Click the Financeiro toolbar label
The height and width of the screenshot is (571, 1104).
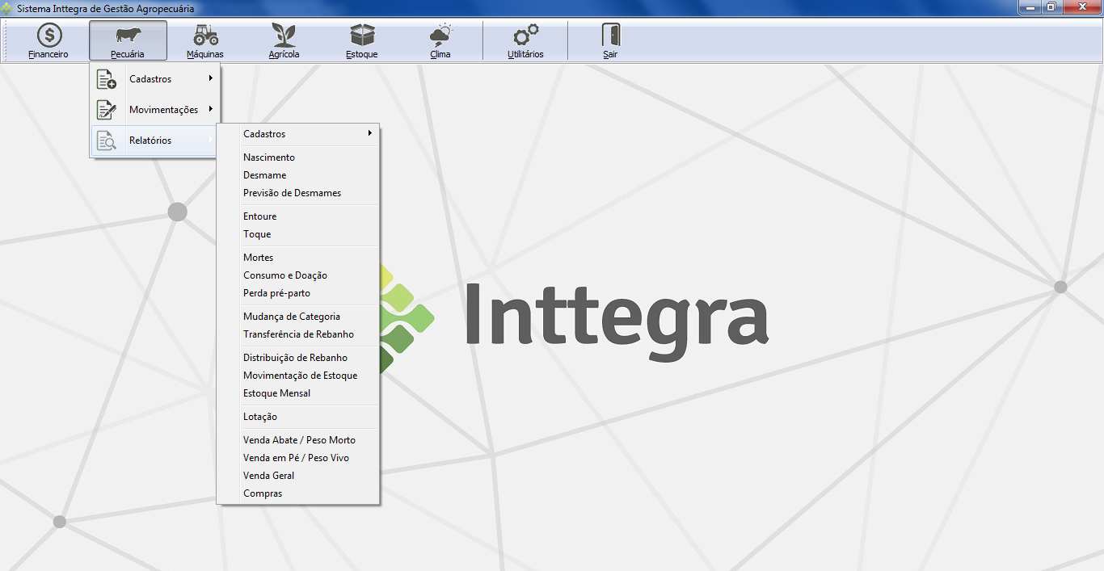pyautogui.click(x=48, y=55)
